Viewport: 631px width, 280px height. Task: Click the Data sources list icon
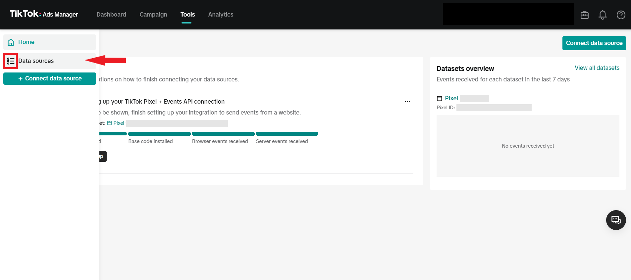tap(11, 61)
